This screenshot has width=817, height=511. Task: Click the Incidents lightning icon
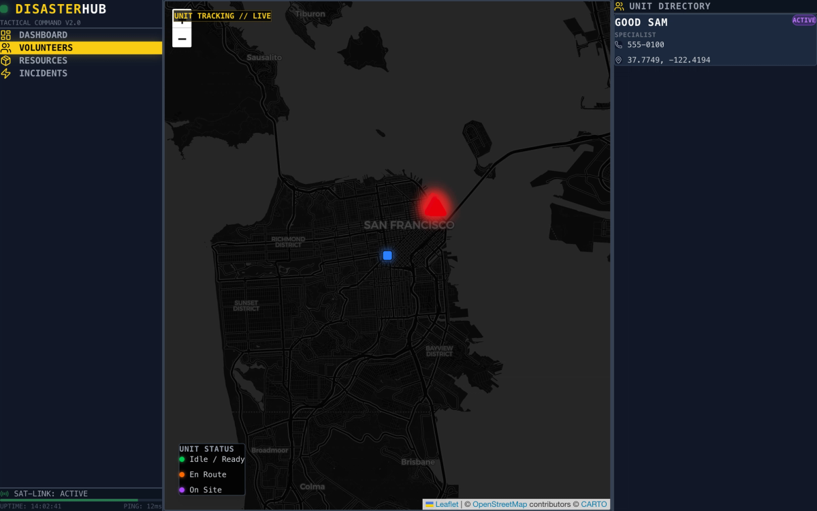point(6,74)
